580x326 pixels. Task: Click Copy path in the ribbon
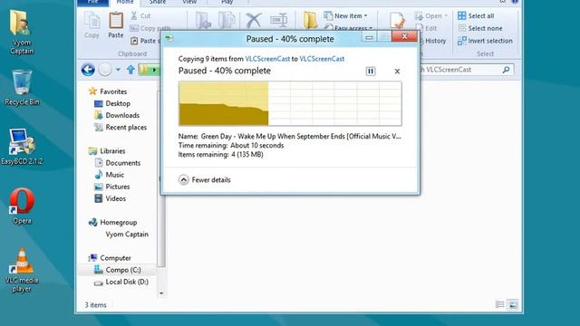coord(150,28)
